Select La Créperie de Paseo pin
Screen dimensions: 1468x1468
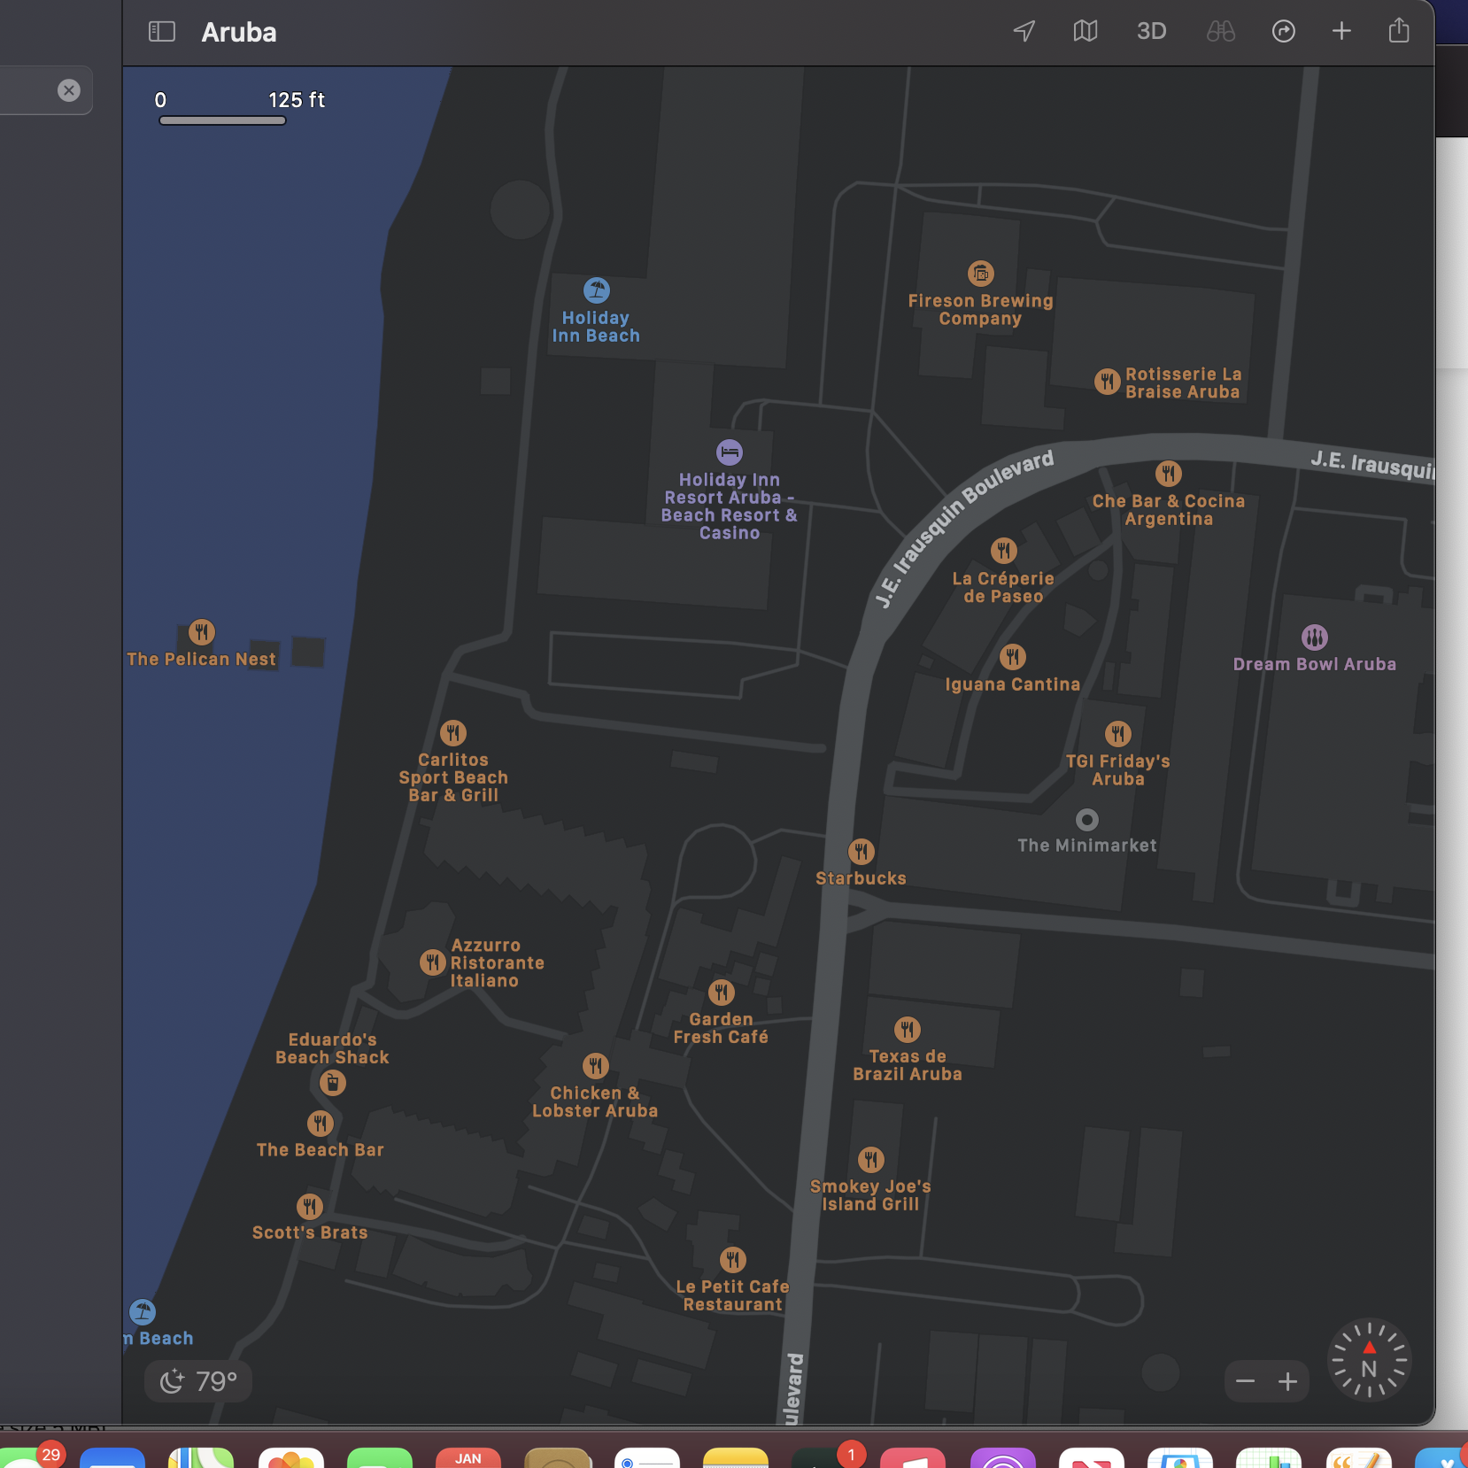1004,551
